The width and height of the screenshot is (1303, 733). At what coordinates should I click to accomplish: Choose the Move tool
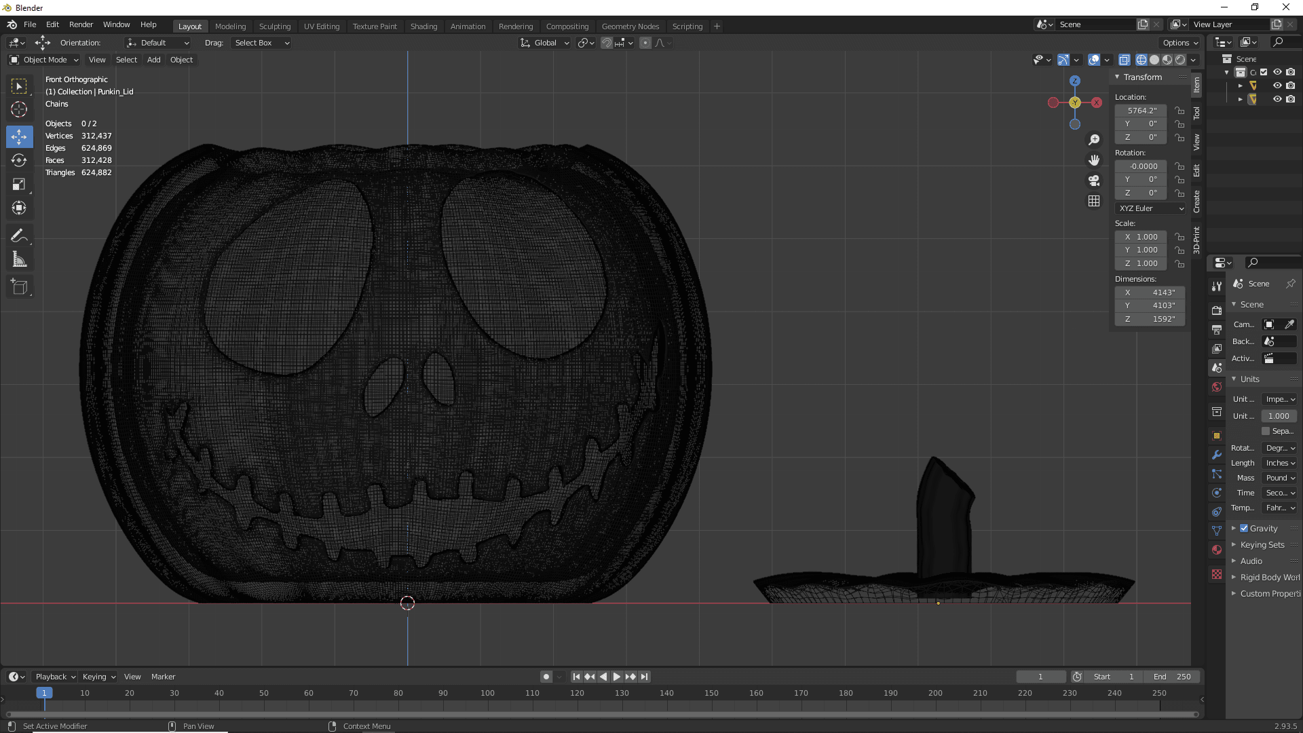(19, 136)
